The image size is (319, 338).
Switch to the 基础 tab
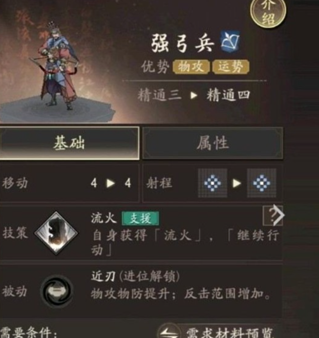69,143
